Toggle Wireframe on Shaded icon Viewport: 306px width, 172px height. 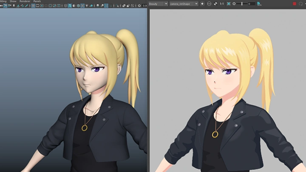click(78, 6)
